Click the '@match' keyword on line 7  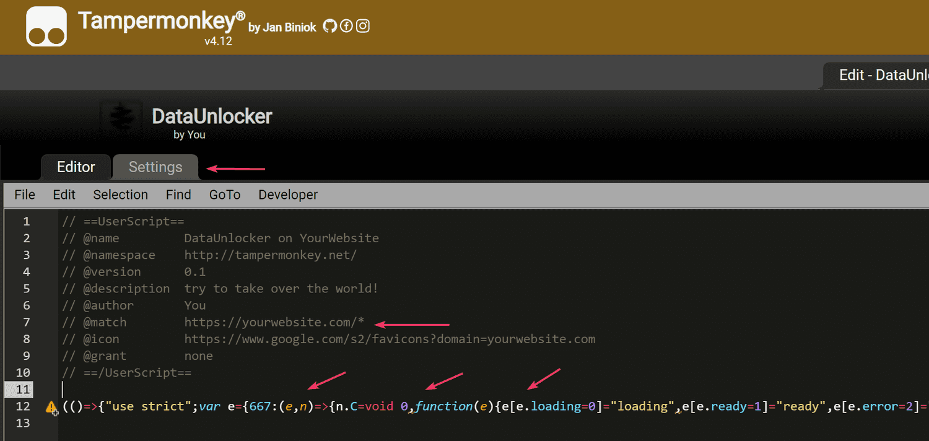pos(105,322)
